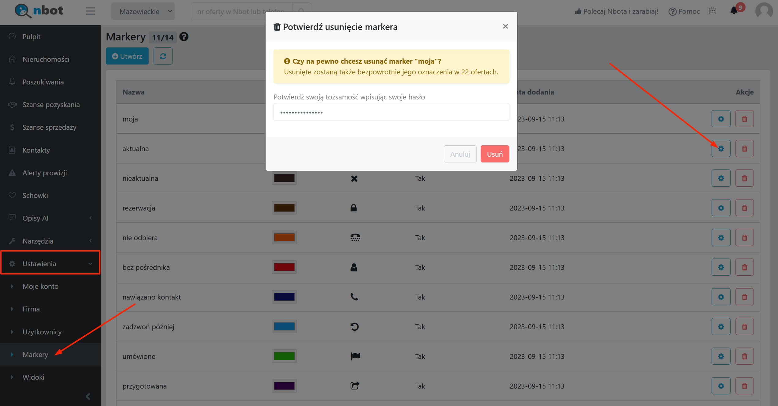Open gear settings for nawiązano kontakt
The height and width of the screenshot is (406, 778).
coord(721,297)
